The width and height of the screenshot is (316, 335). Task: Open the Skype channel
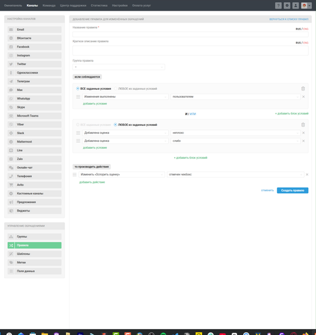34,107
